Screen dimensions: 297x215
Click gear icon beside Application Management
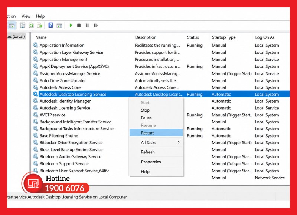[35, 59]
